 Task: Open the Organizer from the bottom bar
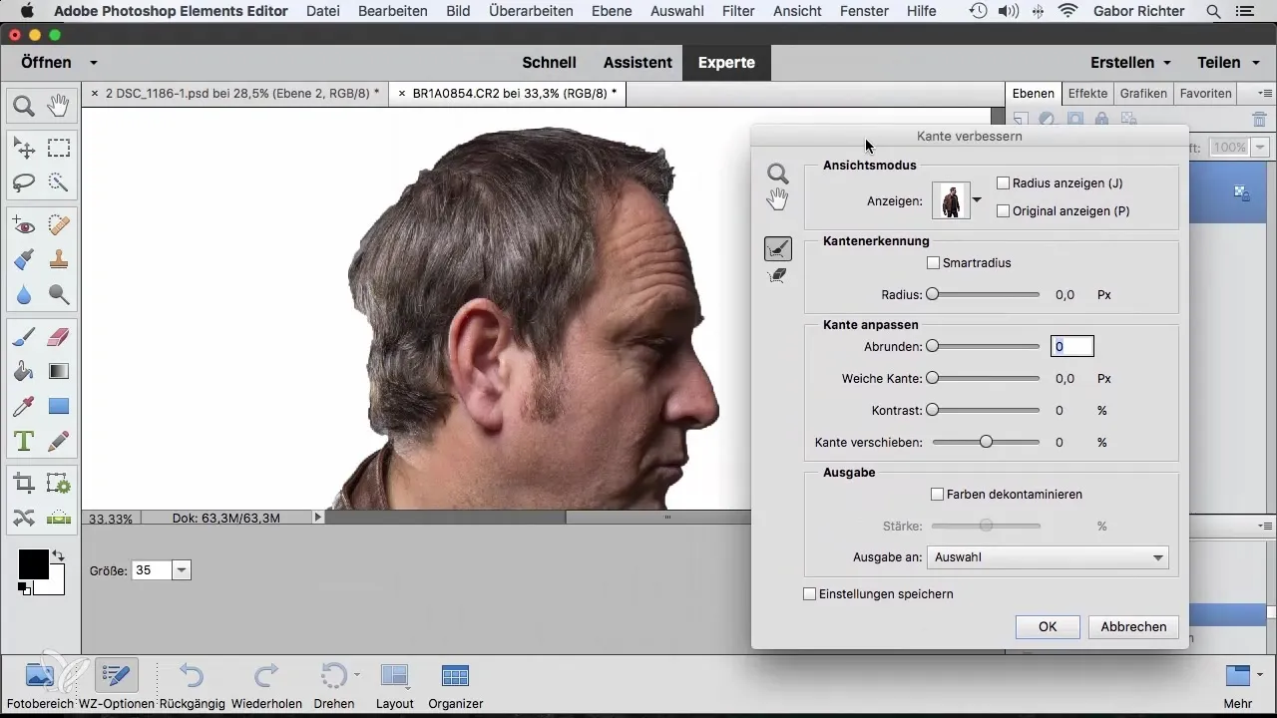tap(455, 685)
